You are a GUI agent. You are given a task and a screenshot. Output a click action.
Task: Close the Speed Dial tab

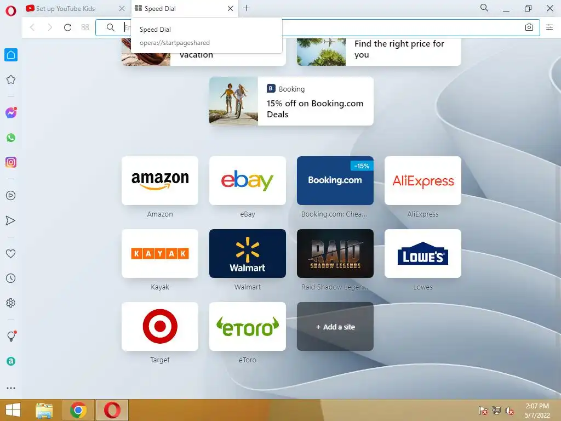pos(231,9)
